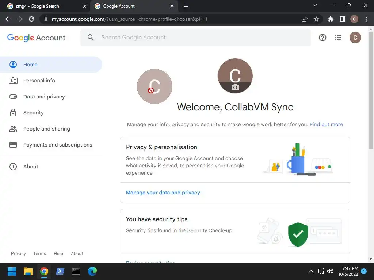
Task: Click the browser back arrow
Action: pyautogui.click(x=8, y=19)
